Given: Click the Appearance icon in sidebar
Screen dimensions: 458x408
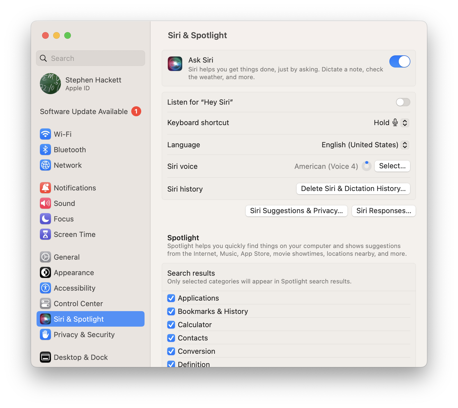Looking at the screenshot, I should tap(45, 273).
